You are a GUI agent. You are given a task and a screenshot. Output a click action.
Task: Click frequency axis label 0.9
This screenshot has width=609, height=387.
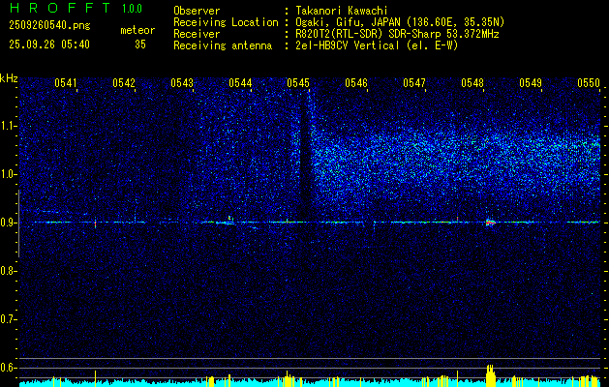[8, 223]
